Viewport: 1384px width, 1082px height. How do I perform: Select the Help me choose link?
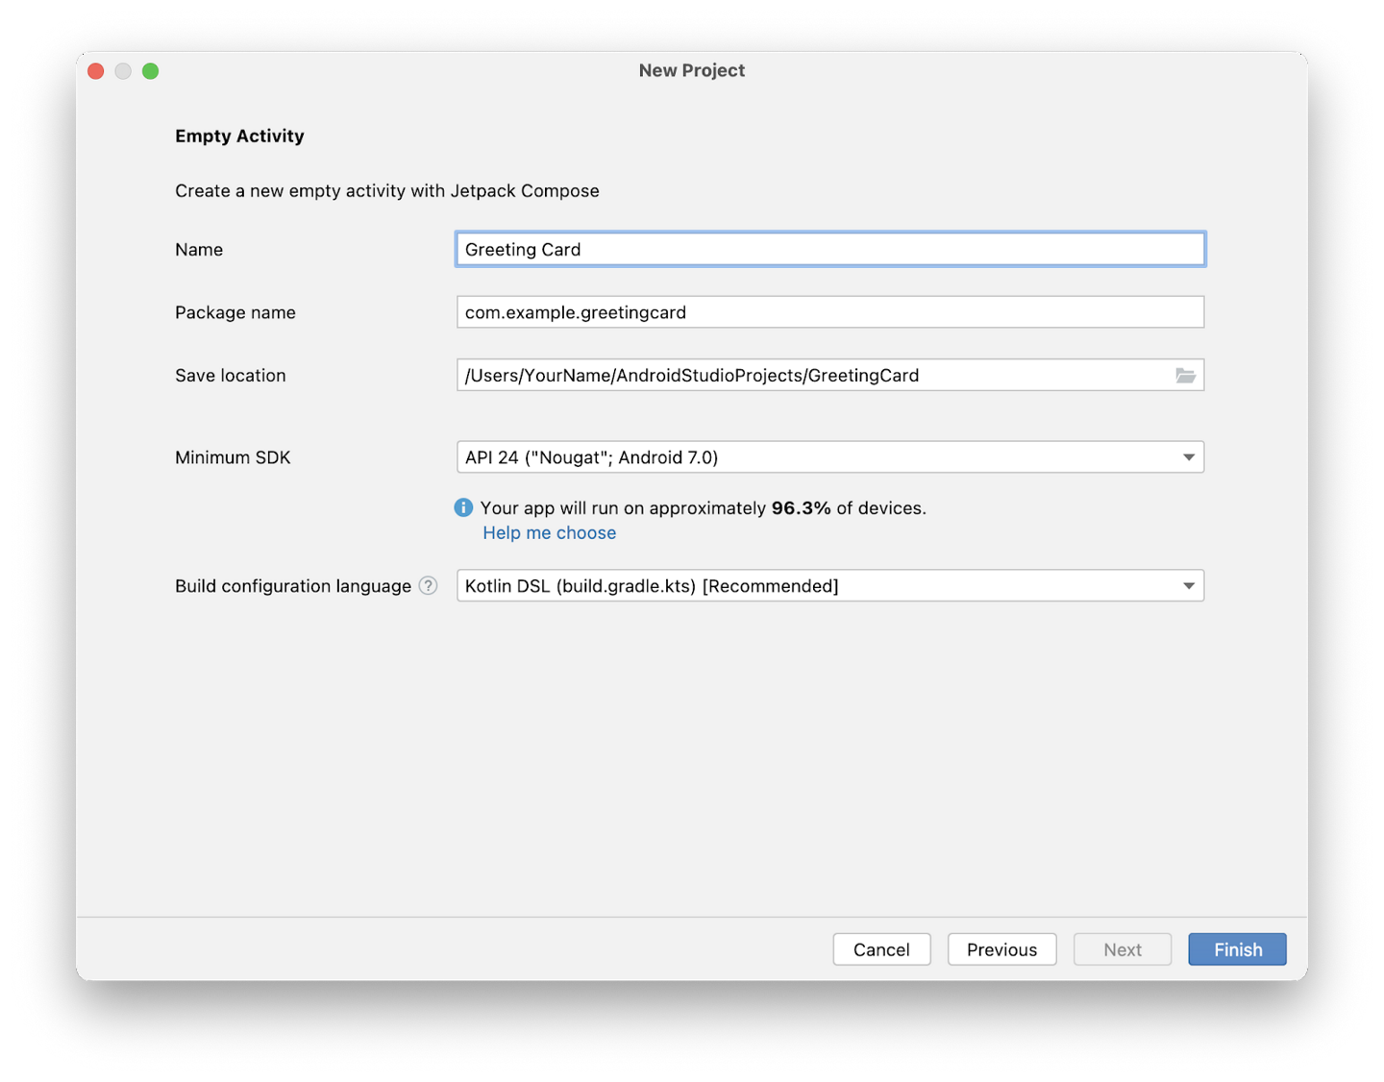point(549,532)
